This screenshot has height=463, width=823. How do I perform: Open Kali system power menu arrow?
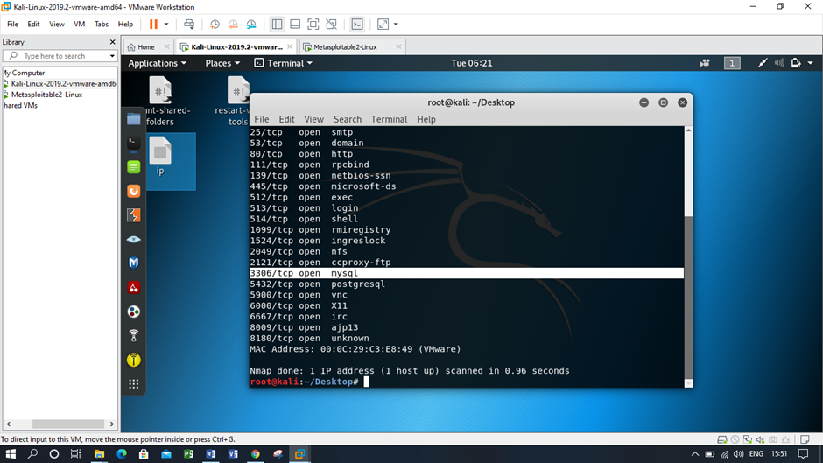point(811,63)
